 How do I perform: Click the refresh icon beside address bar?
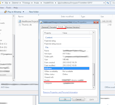coord(108,3)
